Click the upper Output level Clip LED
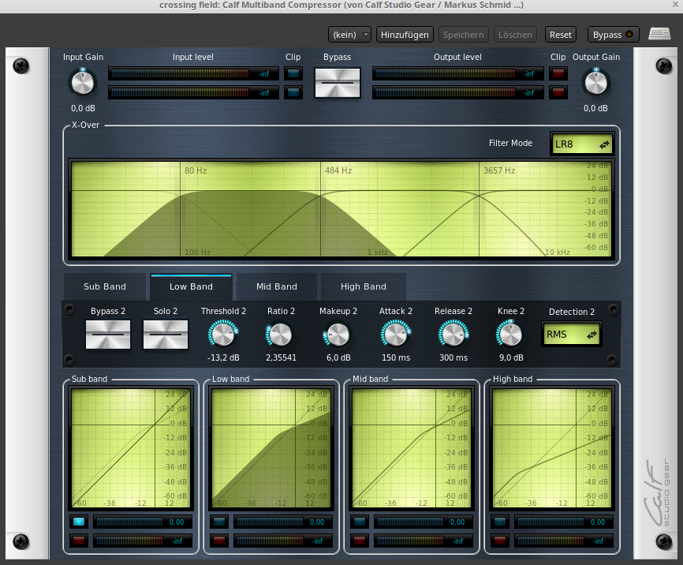Viewport: 683px width, 565px height. click(x=558, y=73)
